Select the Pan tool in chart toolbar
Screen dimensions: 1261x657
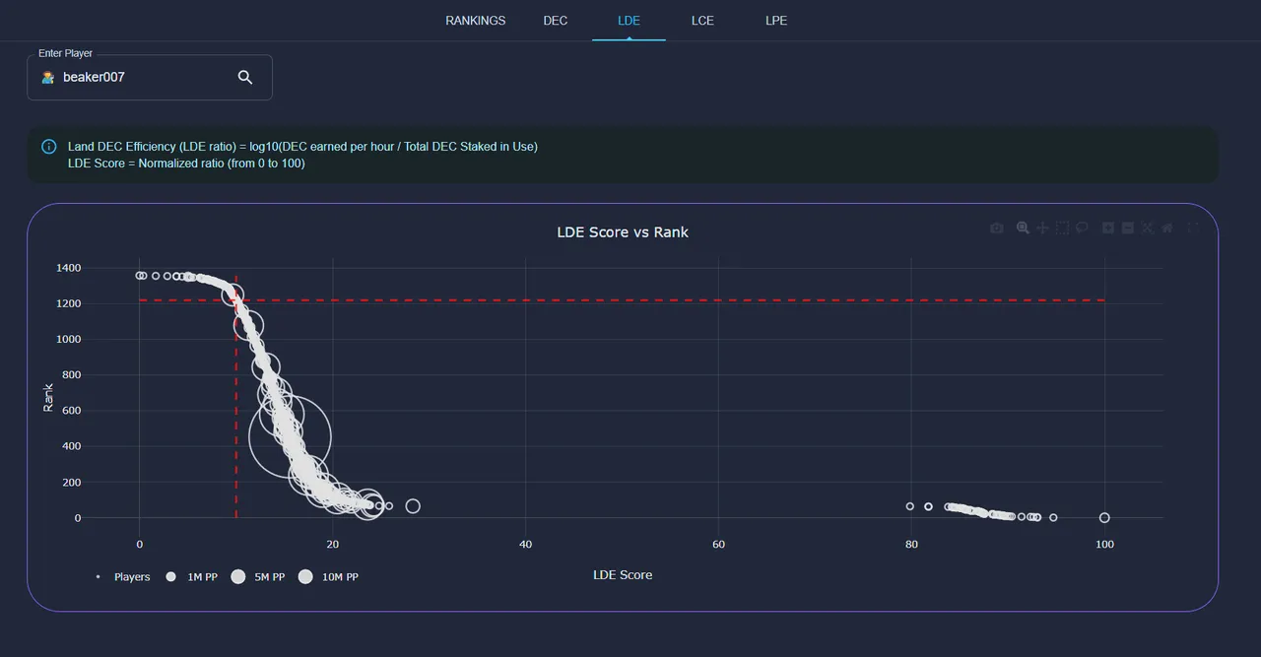coord(1042,228)
